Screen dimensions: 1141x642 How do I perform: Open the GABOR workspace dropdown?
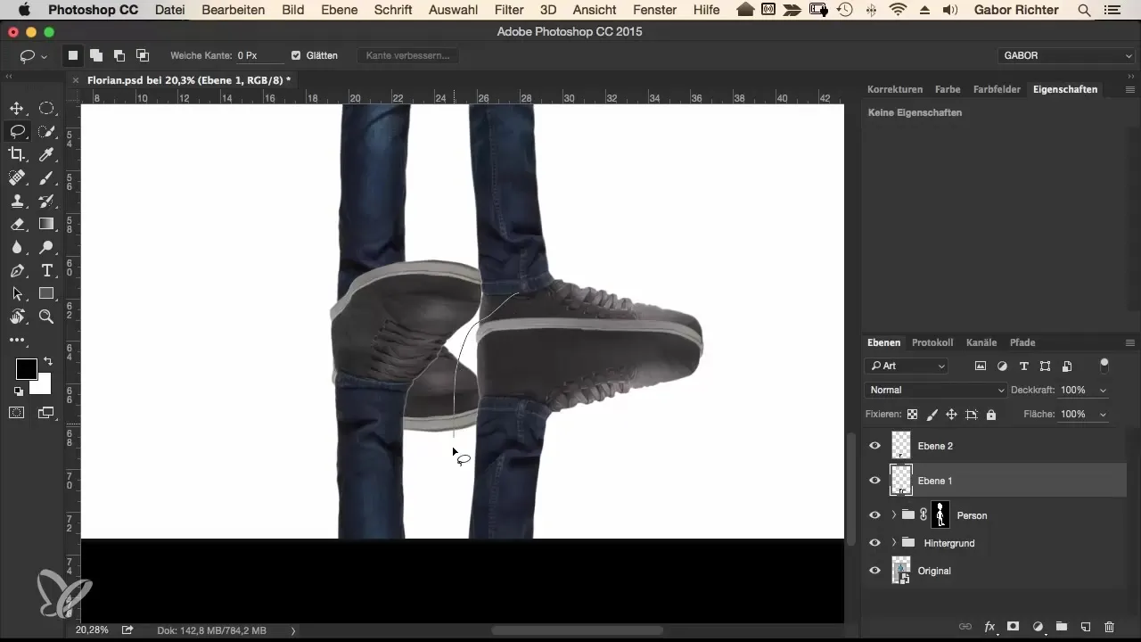coord(1066,55)
